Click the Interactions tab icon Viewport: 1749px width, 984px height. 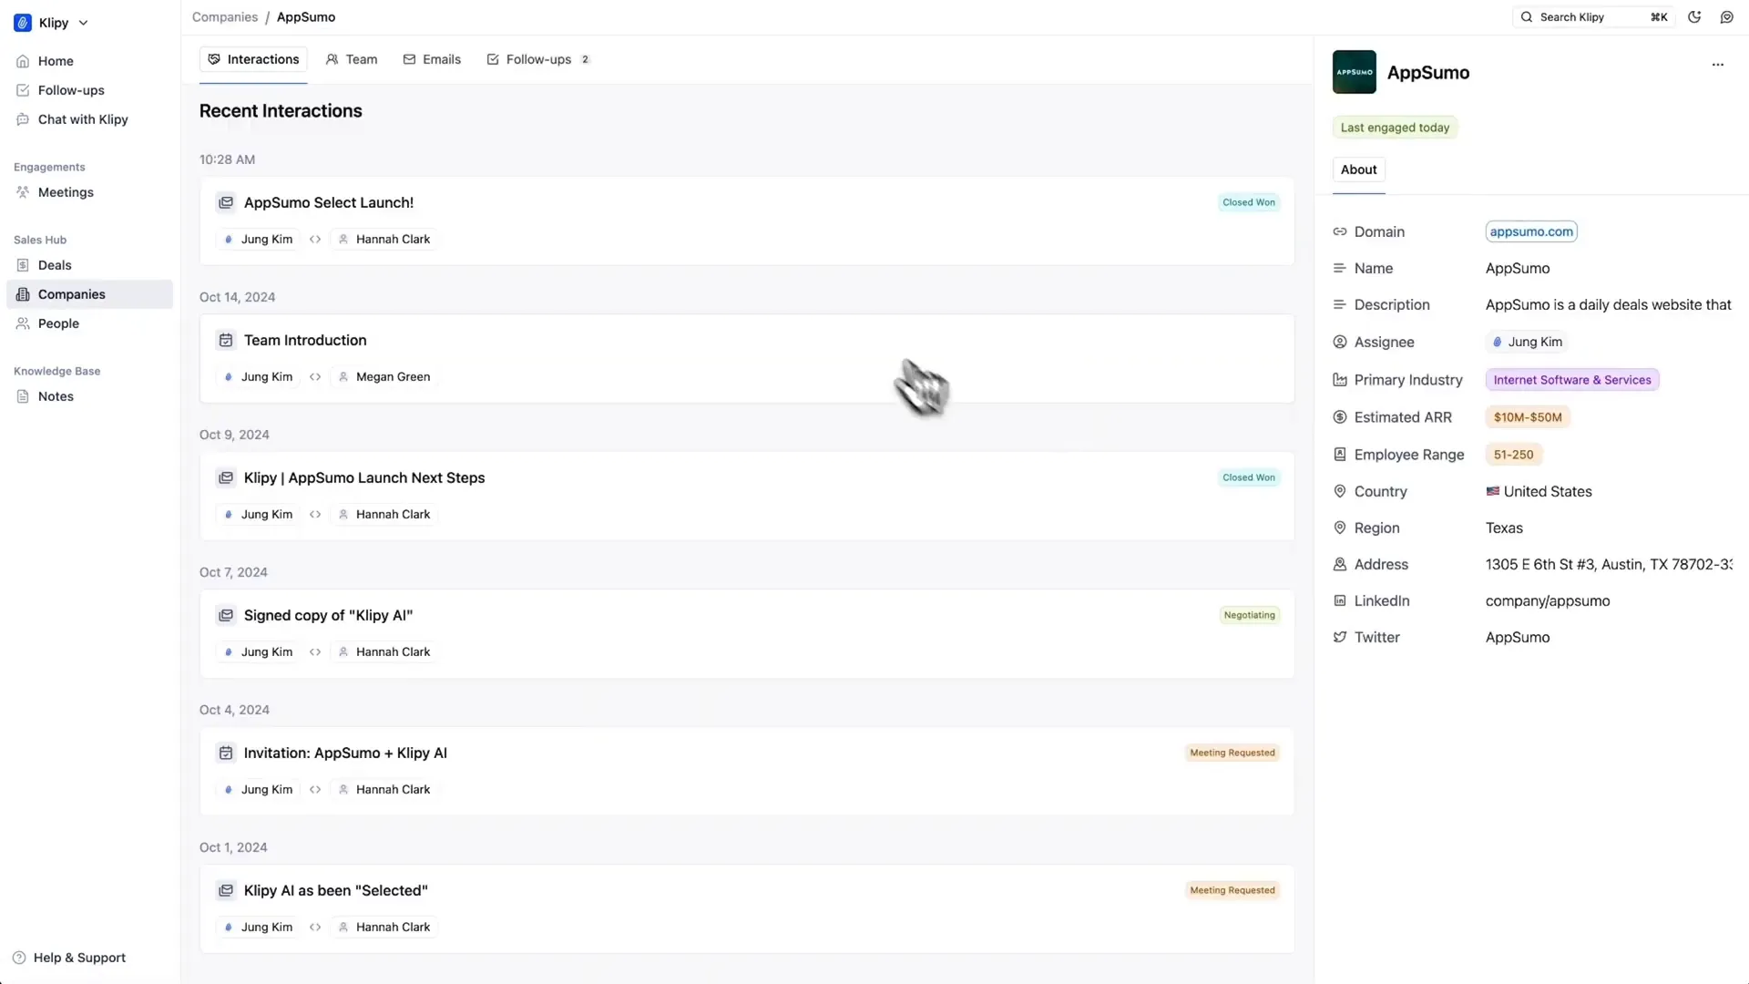[x=214, y=59]
